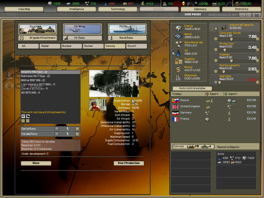Viewport: 264px width, 198px height.
Task: Click the Naval Base button
Action: point(127,38)
